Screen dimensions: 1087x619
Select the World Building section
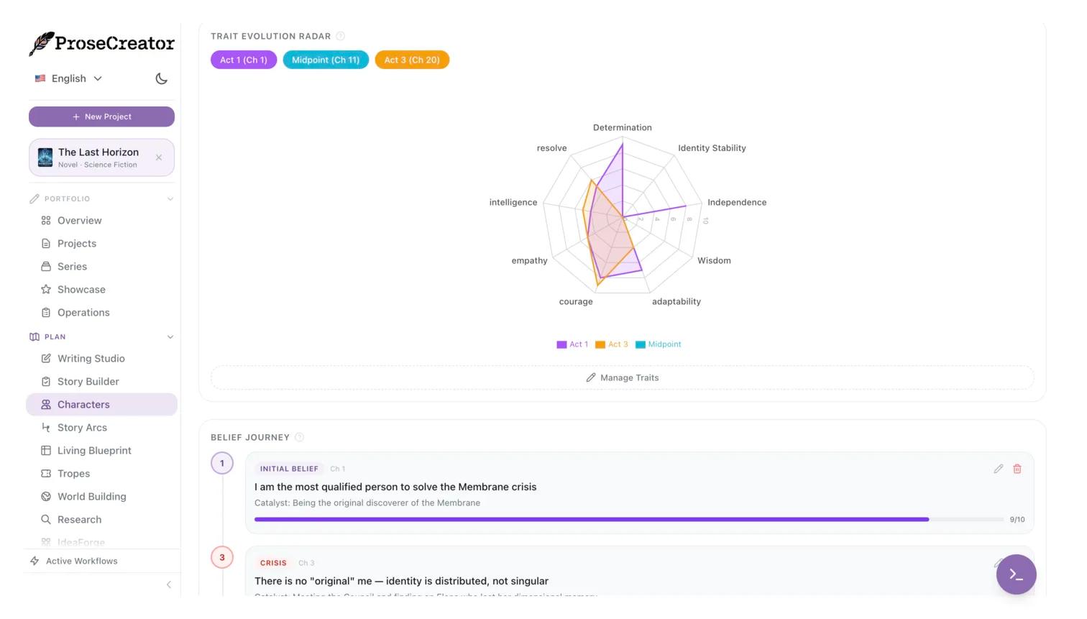(x=91, y=496)
